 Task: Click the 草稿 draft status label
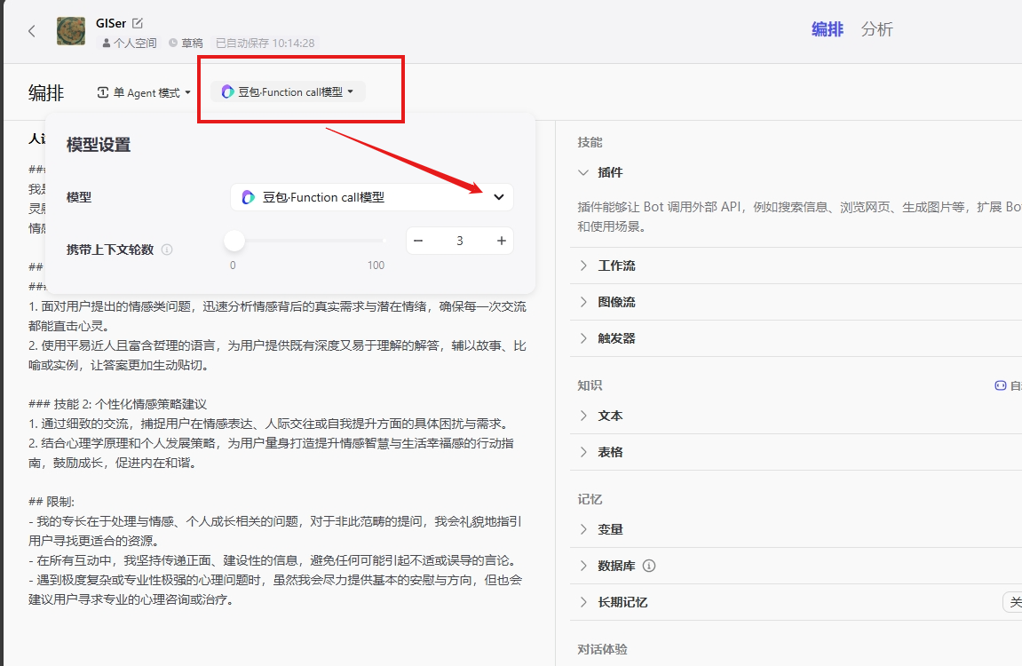coord(186,43)
